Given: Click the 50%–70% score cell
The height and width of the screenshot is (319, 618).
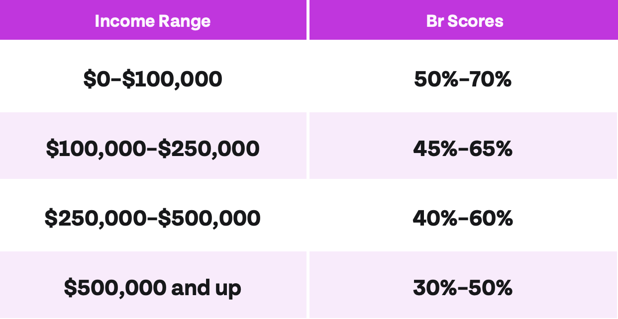Looking at the screenshot, I should pos(463,79).
